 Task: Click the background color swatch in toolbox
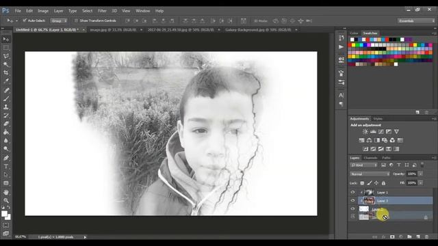[8, 217]
